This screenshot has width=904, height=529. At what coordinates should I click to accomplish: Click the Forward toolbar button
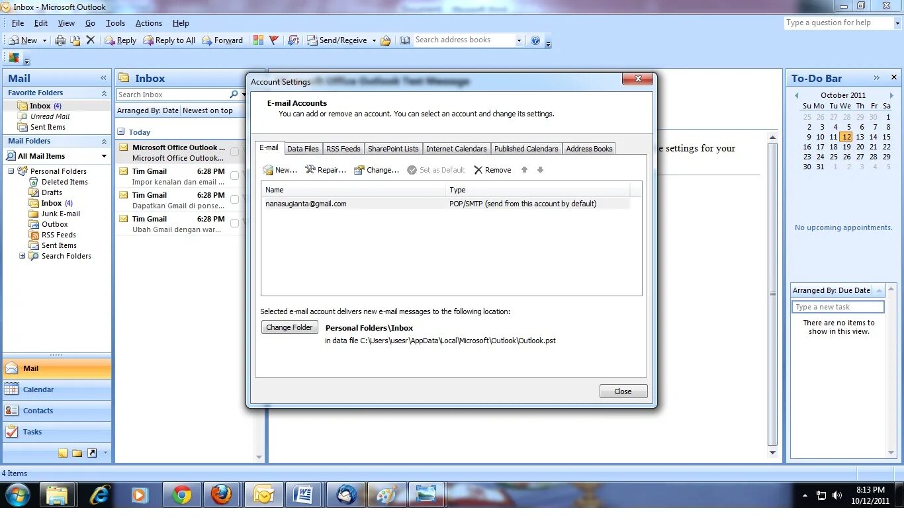[222, 40]
